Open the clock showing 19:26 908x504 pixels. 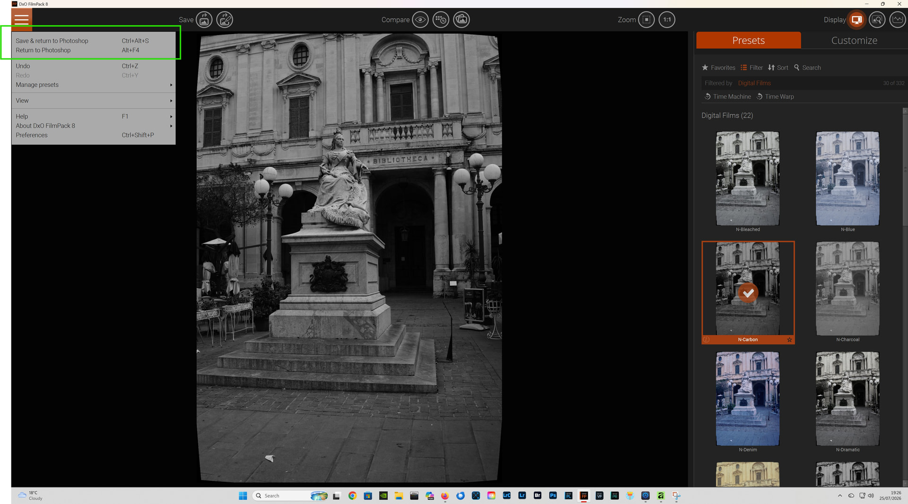pos(890,495)
